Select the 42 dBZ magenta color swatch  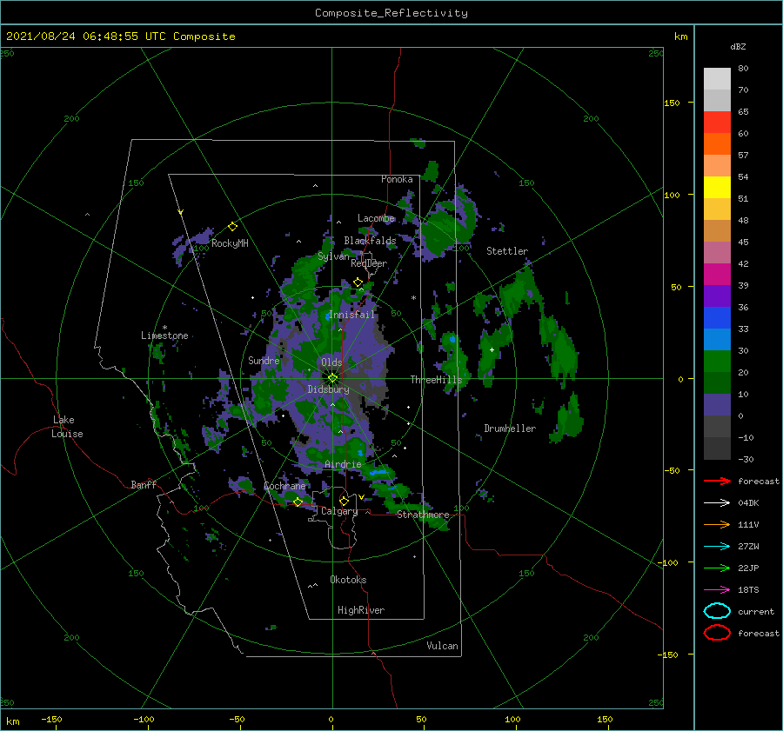point(717,274)
